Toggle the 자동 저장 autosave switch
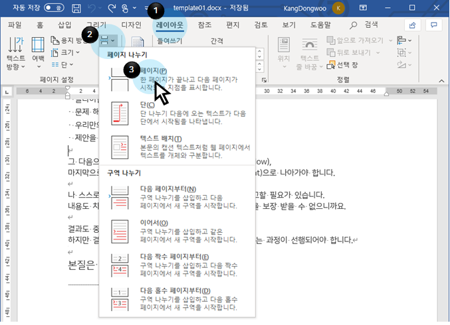This screenshot has width=450, height=325. [54, 8]
